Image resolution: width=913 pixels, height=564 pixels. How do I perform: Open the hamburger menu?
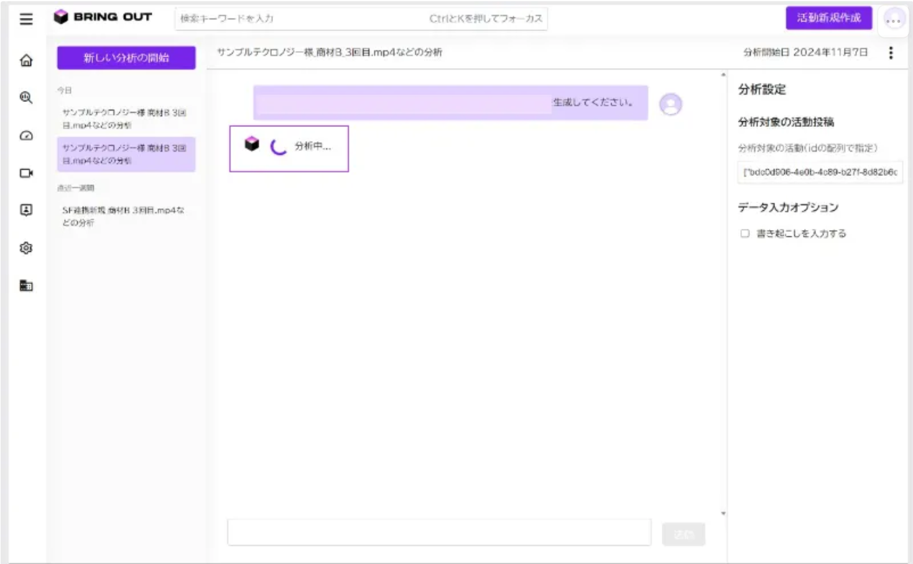pos(26,19)
